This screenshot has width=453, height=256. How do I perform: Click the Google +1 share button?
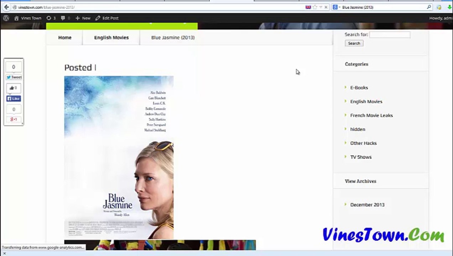pyautogui.click(x=14, y=119)
